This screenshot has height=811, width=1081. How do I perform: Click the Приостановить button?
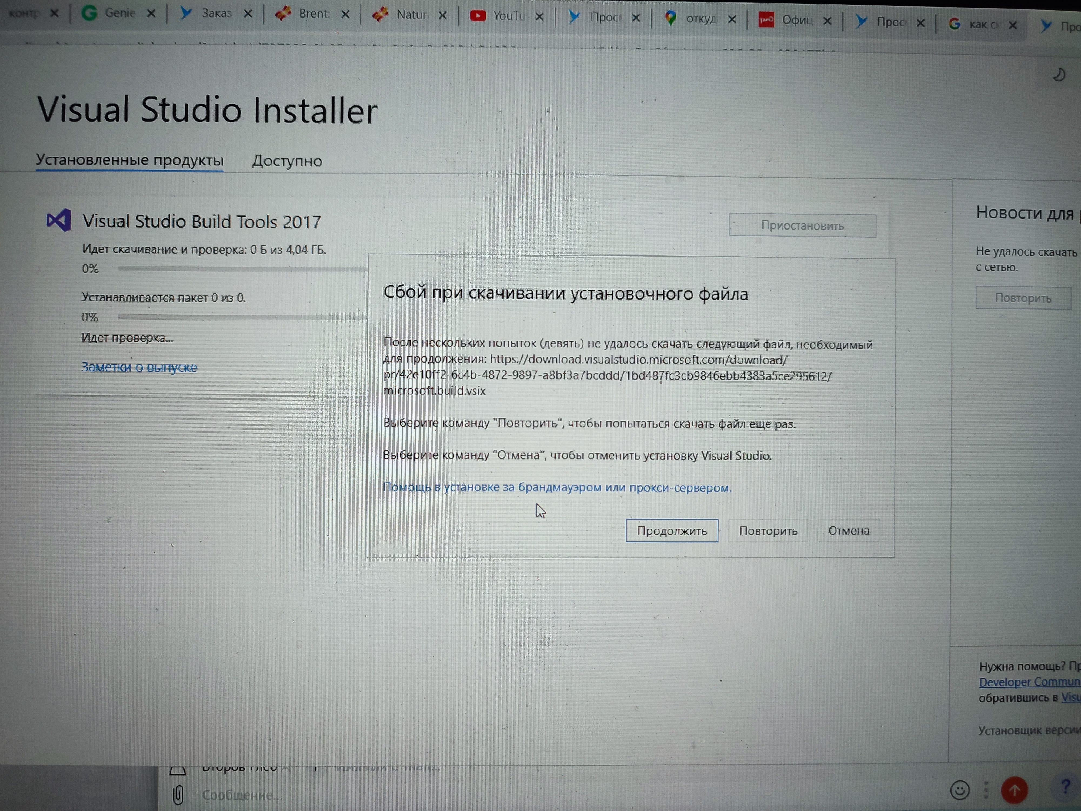pyautogui.click(x=802, y=225)
